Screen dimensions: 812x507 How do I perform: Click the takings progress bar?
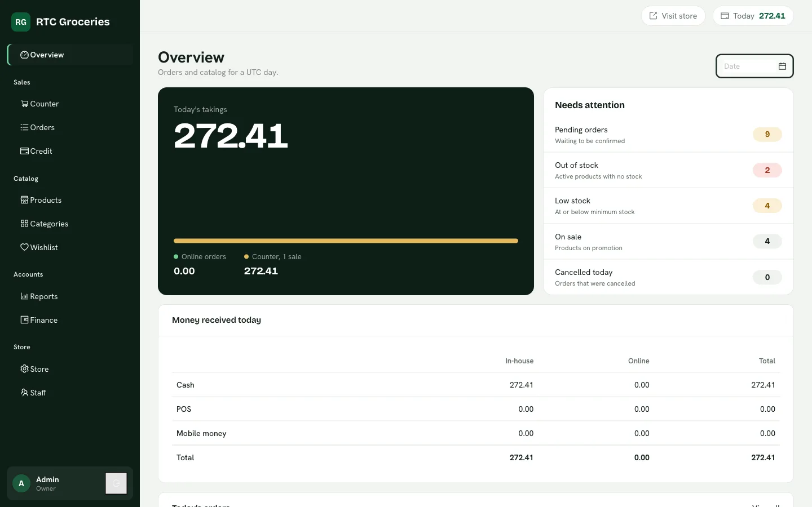(x=346, y=241)
